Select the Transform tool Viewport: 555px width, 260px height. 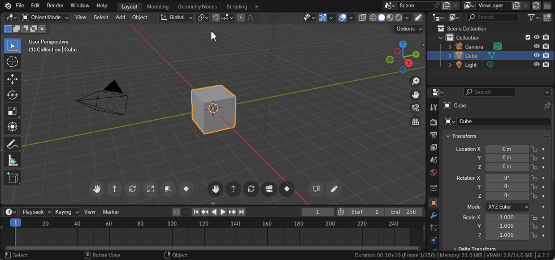coord(12,127)
